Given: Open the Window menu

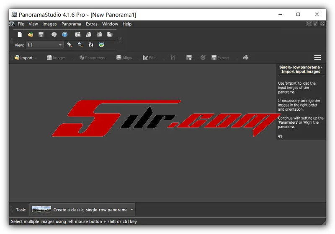Looking at the screenshot, I should click(110, 24).
